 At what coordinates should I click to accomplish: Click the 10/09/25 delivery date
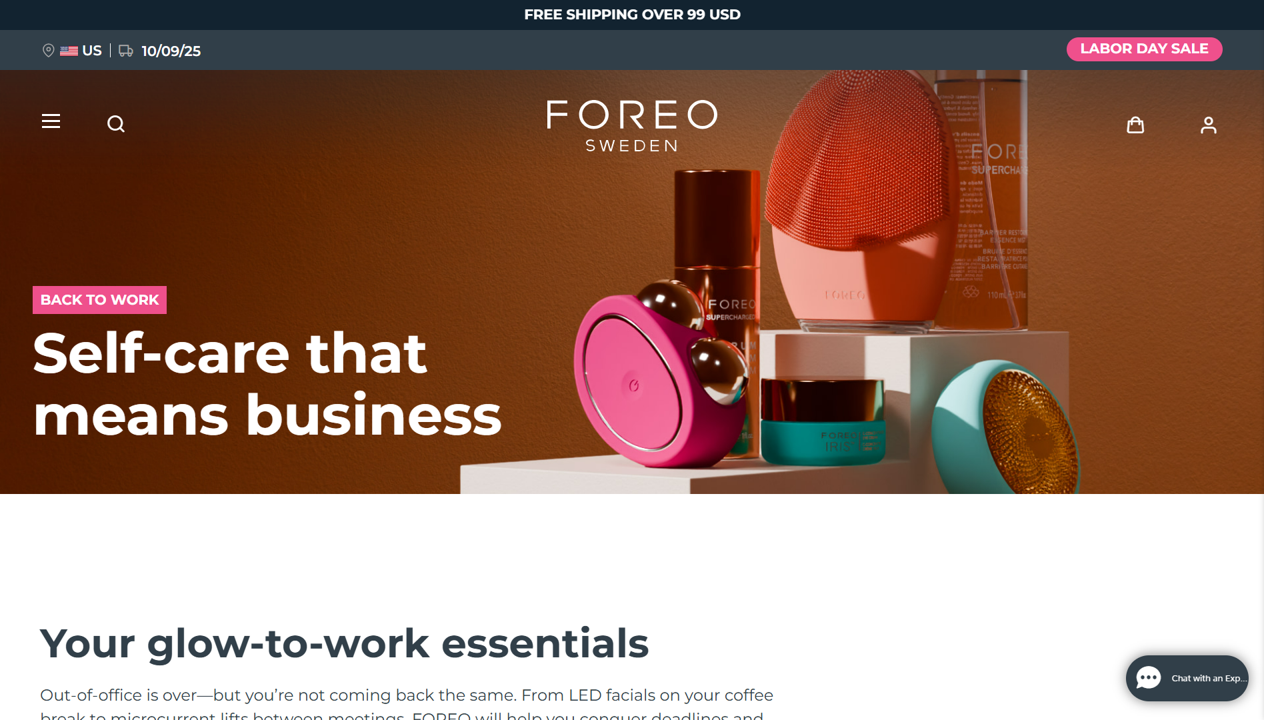171,51
